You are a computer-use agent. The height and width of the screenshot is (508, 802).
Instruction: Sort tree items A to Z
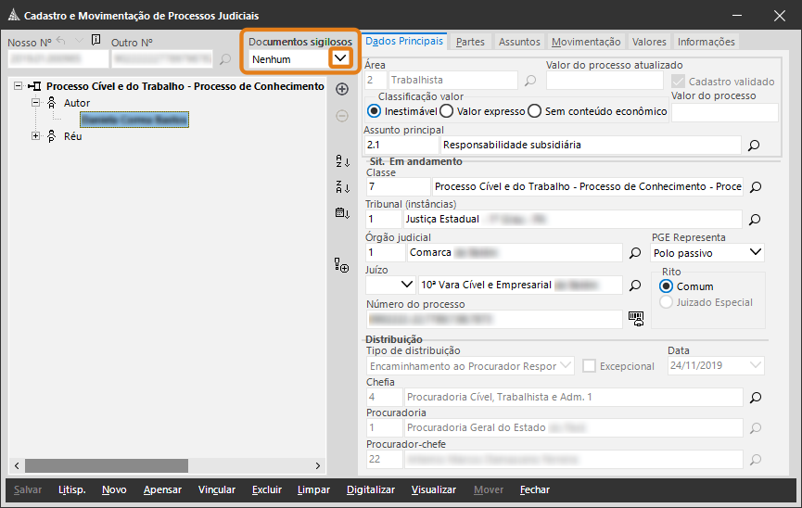[341, 161]
